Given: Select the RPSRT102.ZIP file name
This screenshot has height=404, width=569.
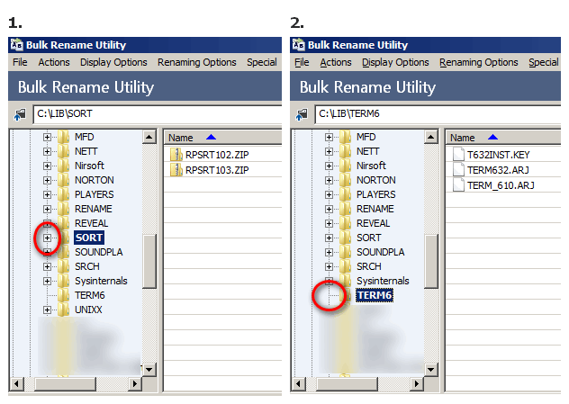Looking at the screenshot, I should [x=217, y=155].
